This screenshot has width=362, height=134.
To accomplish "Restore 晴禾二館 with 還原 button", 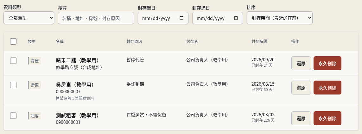I will click(x=301, y=63).
